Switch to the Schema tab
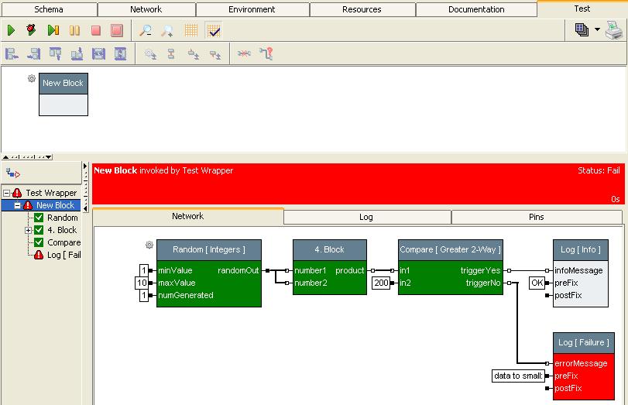Screen dimensions: 628x405 click(x=49, y=9)
